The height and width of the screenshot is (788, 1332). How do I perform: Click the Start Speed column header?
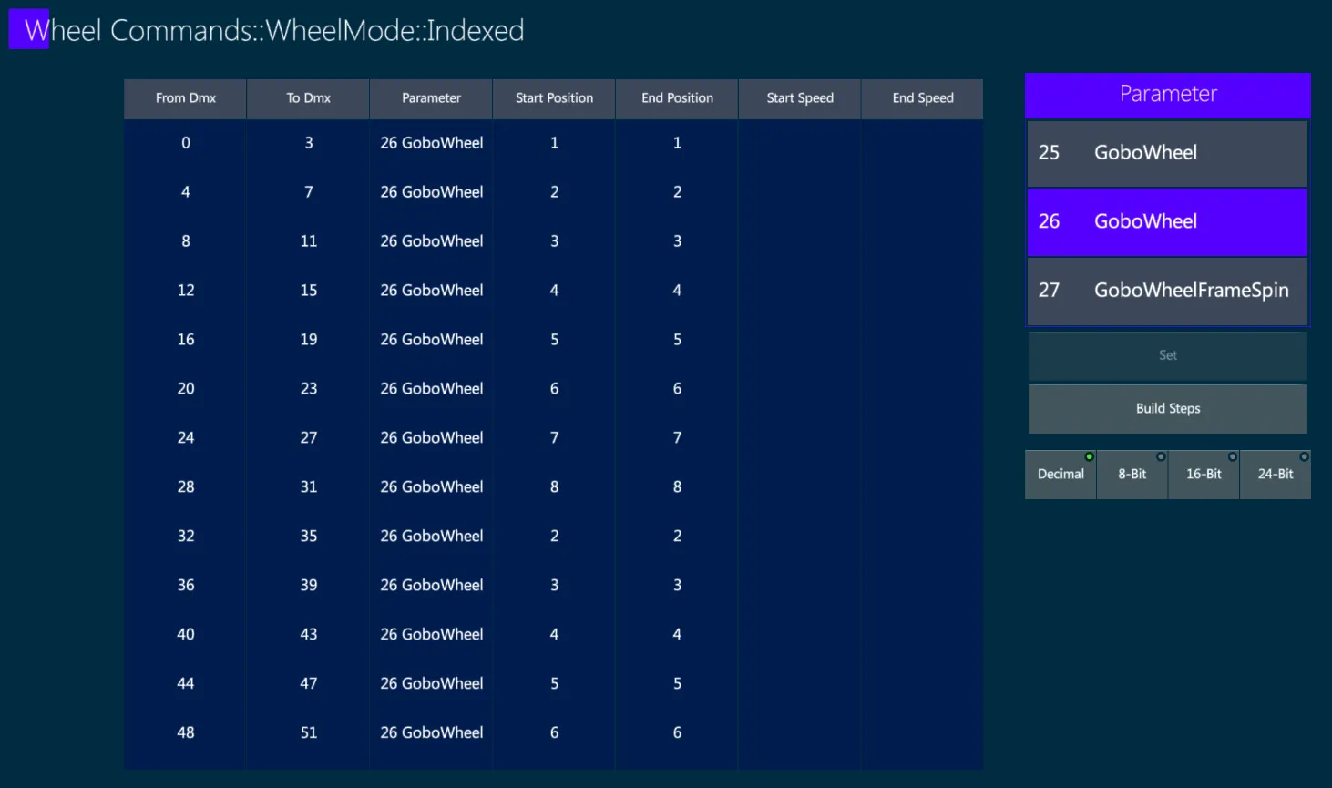(x=800, y=98)
